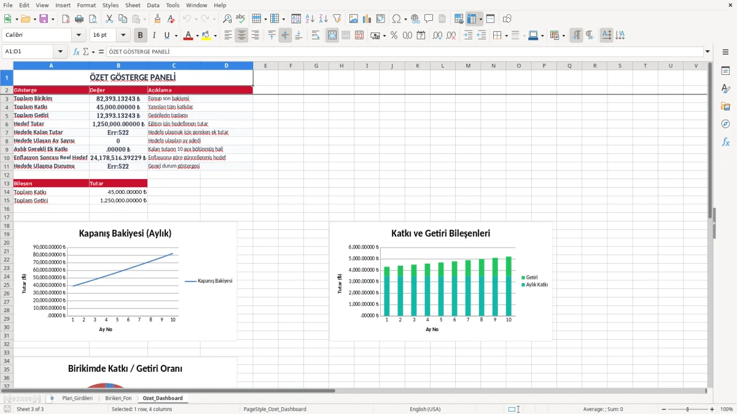Export directly as PDF
Screen dimensions: 737x414
pyautogui.click(x=65, y=19)
